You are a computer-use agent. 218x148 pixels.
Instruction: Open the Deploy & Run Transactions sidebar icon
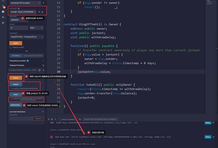(x=3, y=11)
